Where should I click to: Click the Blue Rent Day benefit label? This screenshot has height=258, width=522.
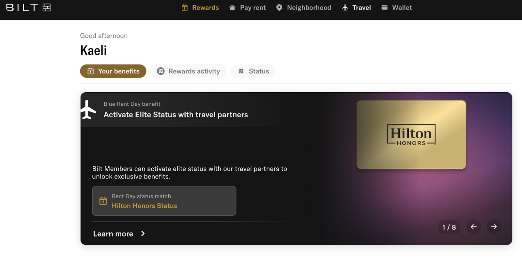click(132, 104)
